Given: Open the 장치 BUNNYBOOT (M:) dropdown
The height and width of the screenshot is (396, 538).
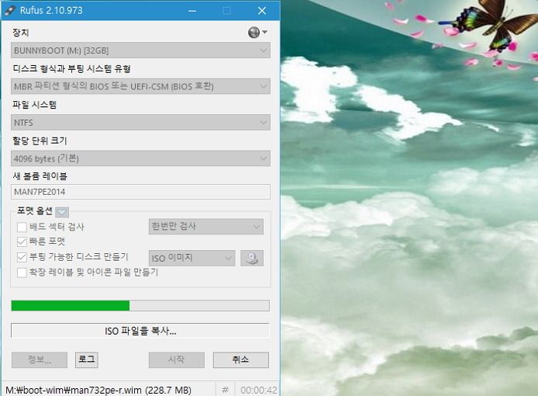Looking at the screenshot, I should click(140, 50).
